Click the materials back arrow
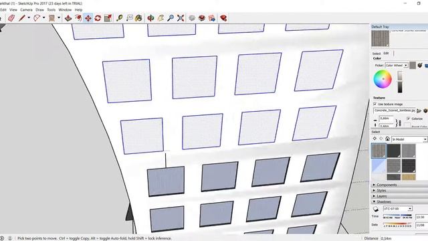 point(374,139)
